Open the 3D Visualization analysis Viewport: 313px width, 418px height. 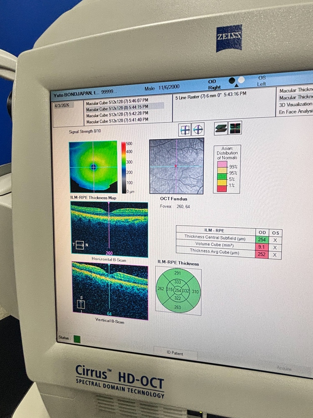coord(295,104)
